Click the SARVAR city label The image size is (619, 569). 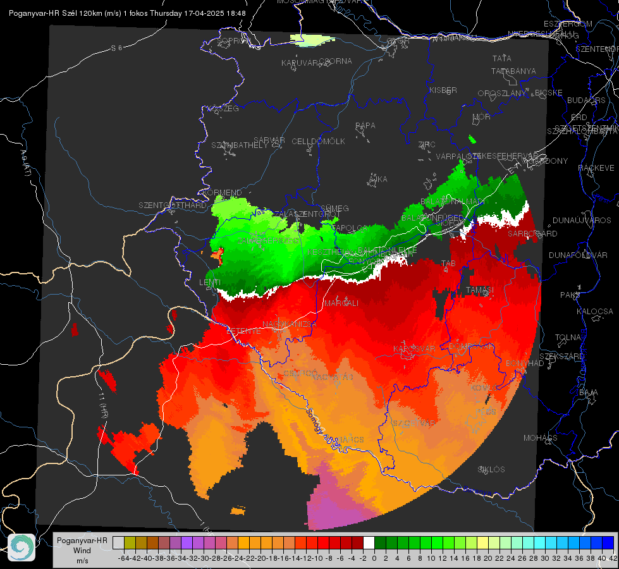tap(269, 140)
